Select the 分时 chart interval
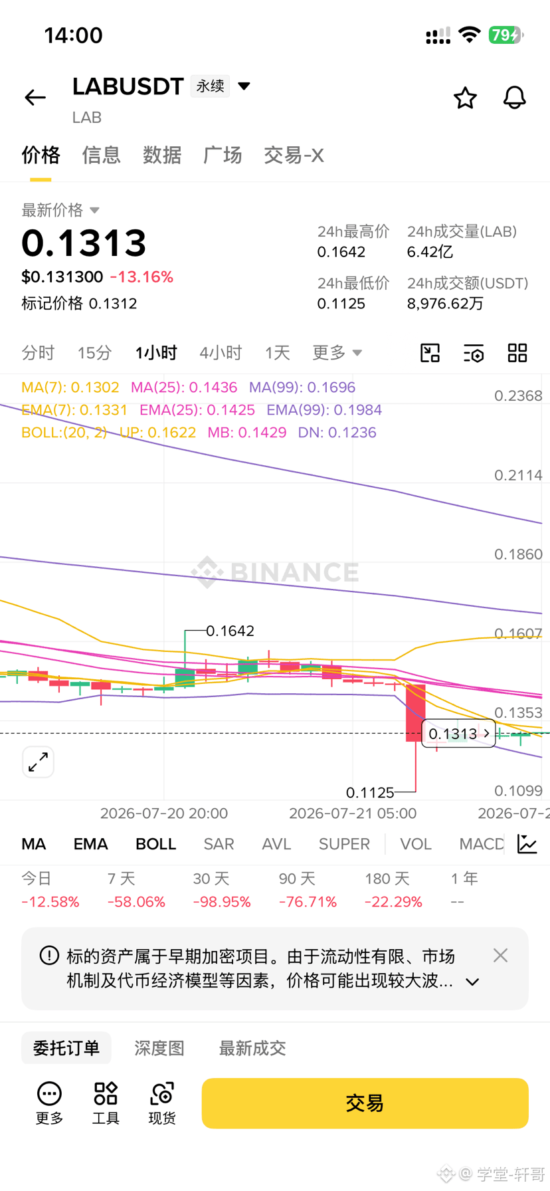550x1191 pixels. pyautogui.click(x=38, y=352)
